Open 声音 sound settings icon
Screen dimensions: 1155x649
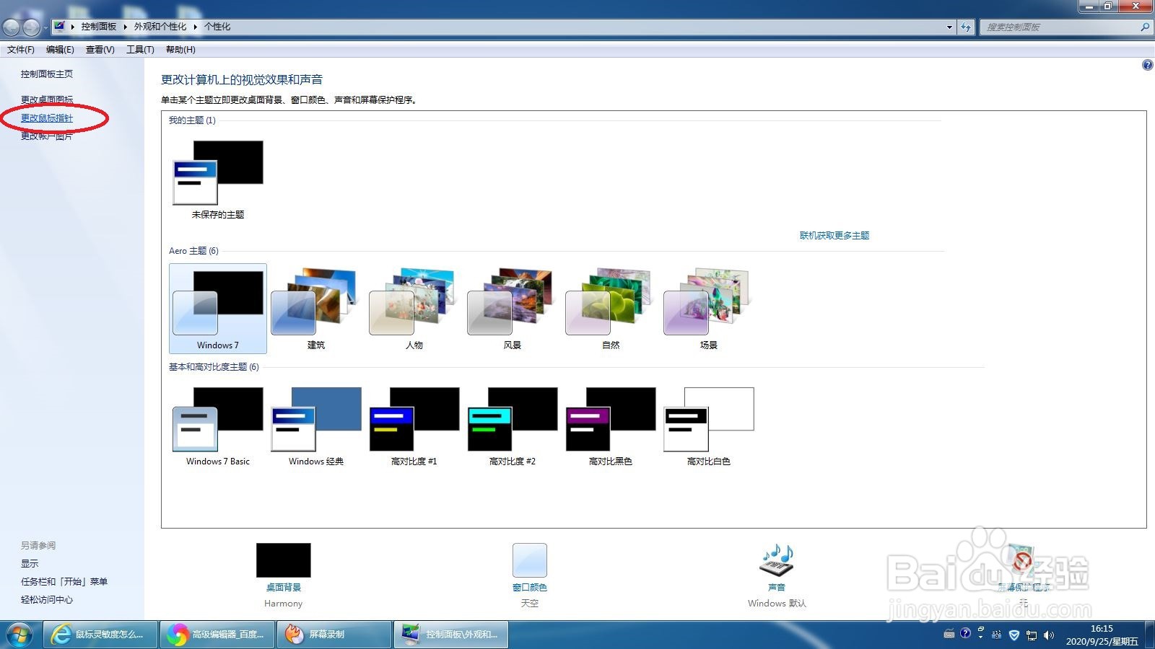tap(777, 560)
